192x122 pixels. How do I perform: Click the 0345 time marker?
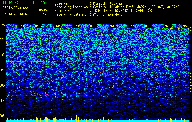[94, 26]
